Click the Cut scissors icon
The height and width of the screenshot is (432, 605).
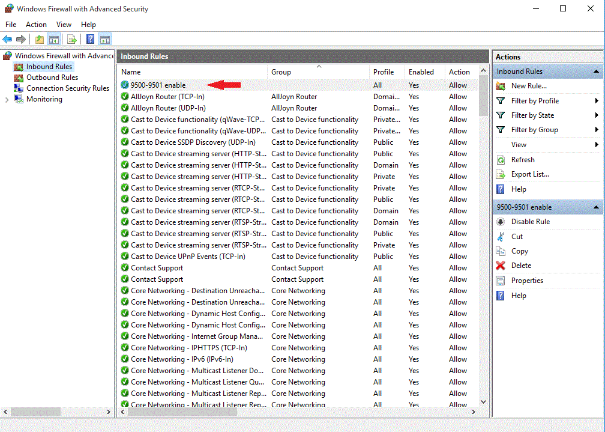tap(501, 237)
